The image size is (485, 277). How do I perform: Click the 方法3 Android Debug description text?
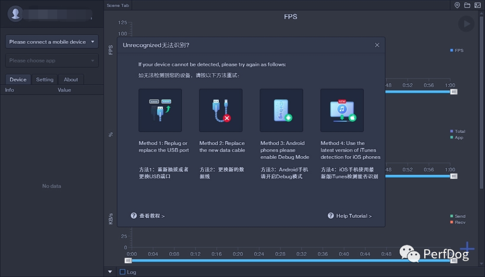pos(284,173)
